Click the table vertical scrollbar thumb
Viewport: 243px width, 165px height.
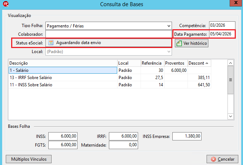click(230, 80)
